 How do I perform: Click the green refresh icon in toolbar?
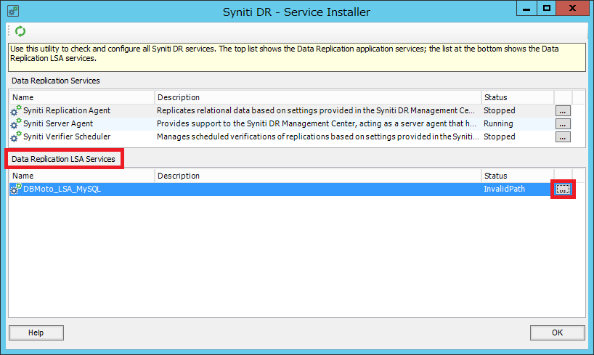[20, 31]
